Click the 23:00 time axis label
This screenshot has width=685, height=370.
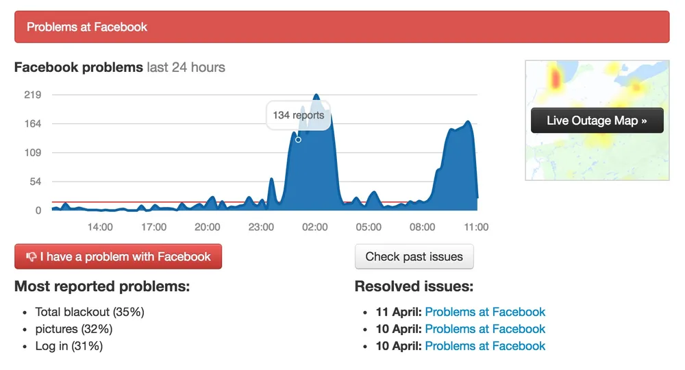[261, 227]
